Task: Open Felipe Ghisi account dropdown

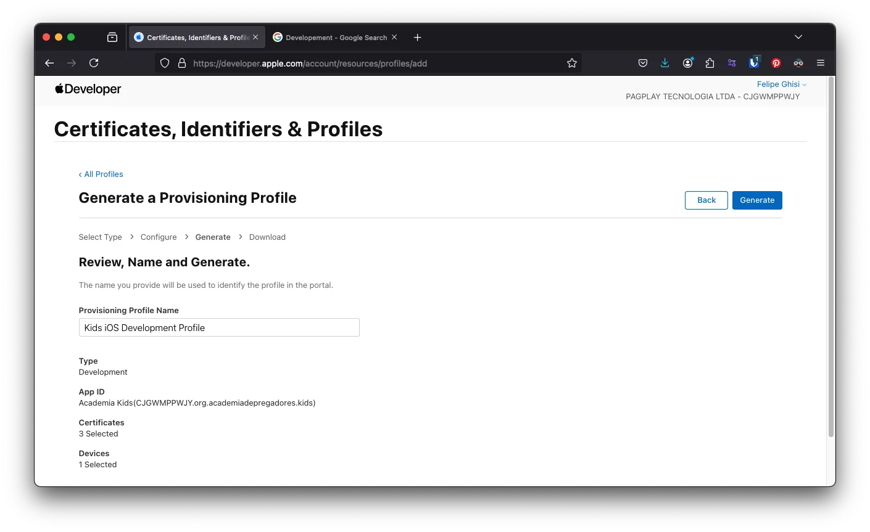Action: (x=782, y=84)
